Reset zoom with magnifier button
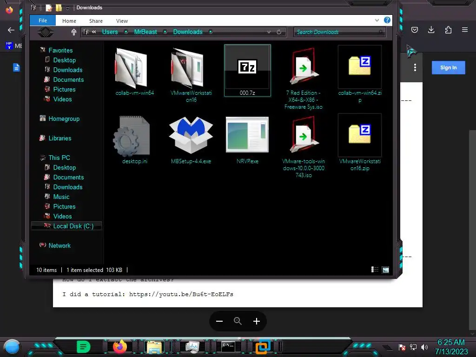Viewport: 476px width, 357px height. pos(238,321)
